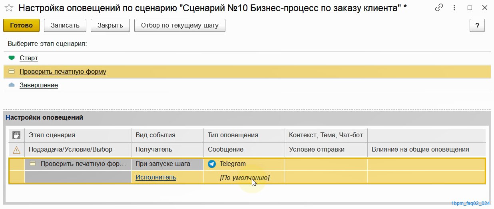494x209 pixels.
Task: Click the hand icon column header
Action: tap(16, 135)
